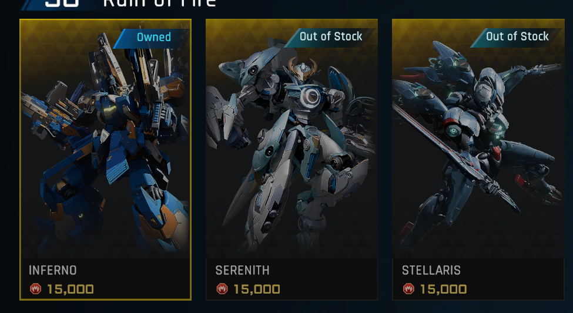Select the Stellaris mech card image
The height and width of the screenshot is (313, 573).
(478, 139)
